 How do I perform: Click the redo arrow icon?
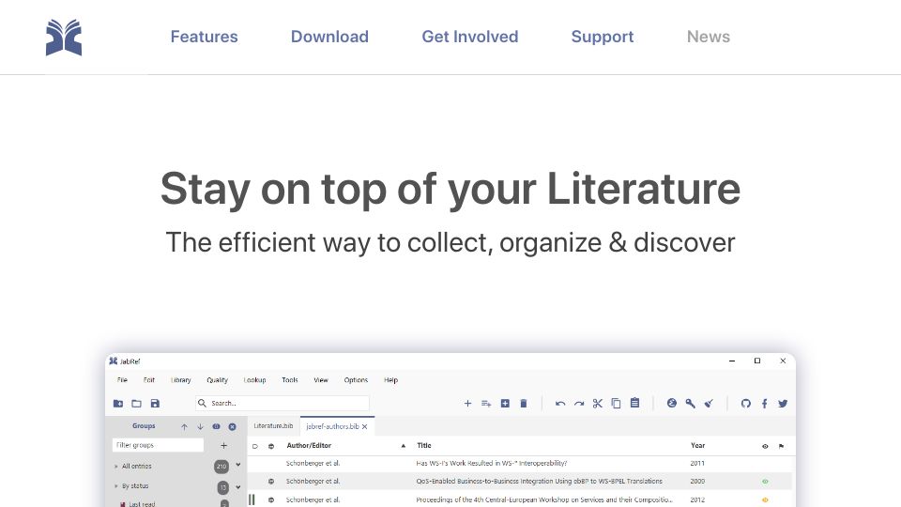pyautogui.click(x=579, y=404)
